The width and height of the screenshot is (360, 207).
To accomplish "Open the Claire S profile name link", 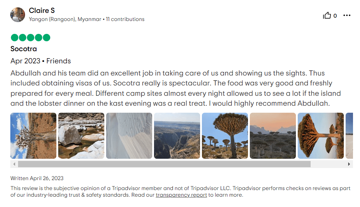I will (x=42, y=10).
